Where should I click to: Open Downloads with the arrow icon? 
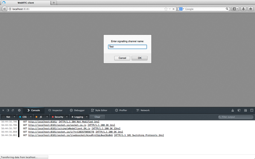click(x=243, y=9)
